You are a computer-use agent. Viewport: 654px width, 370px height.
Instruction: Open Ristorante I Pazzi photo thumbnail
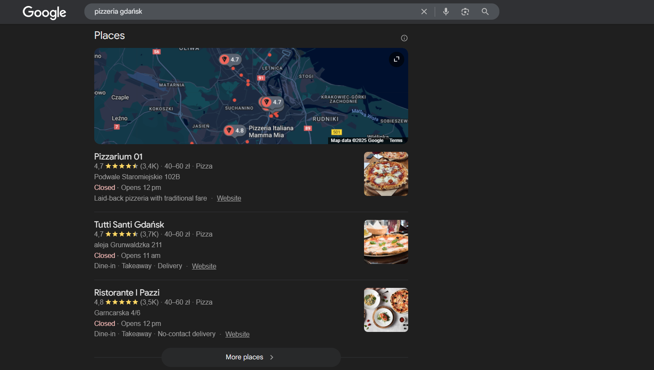386,310
